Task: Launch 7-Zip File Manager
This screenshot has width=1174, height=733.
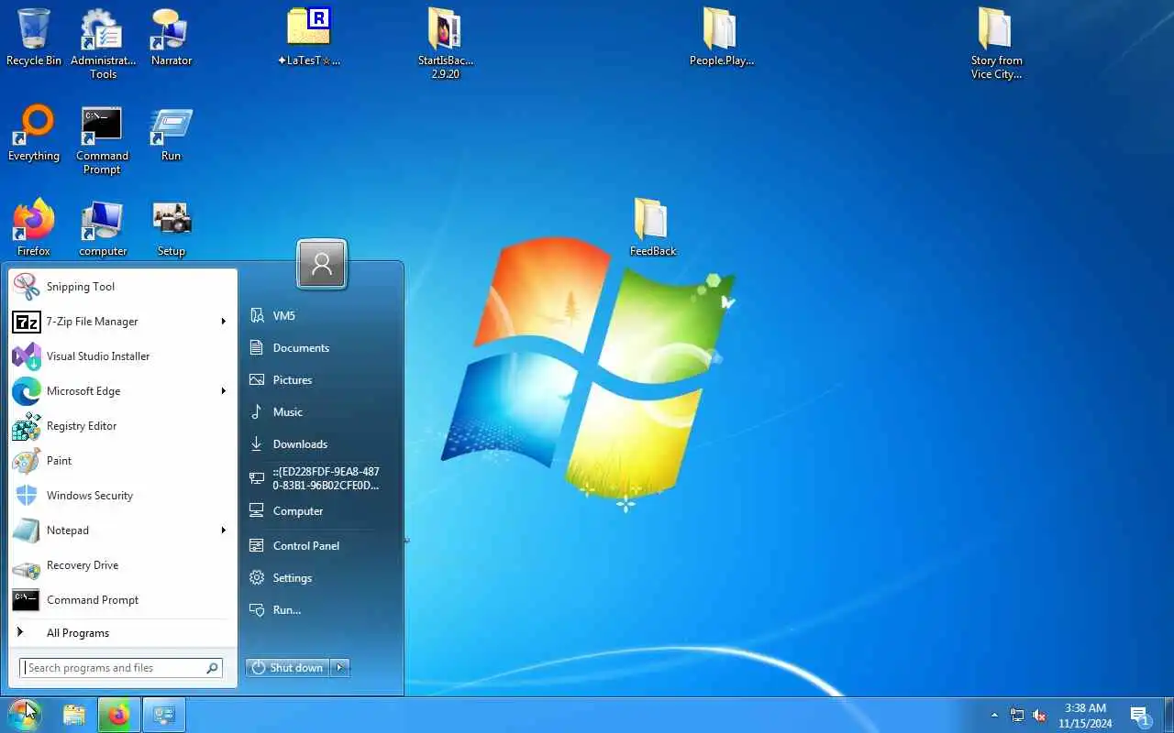Action: tap(123, 322)
